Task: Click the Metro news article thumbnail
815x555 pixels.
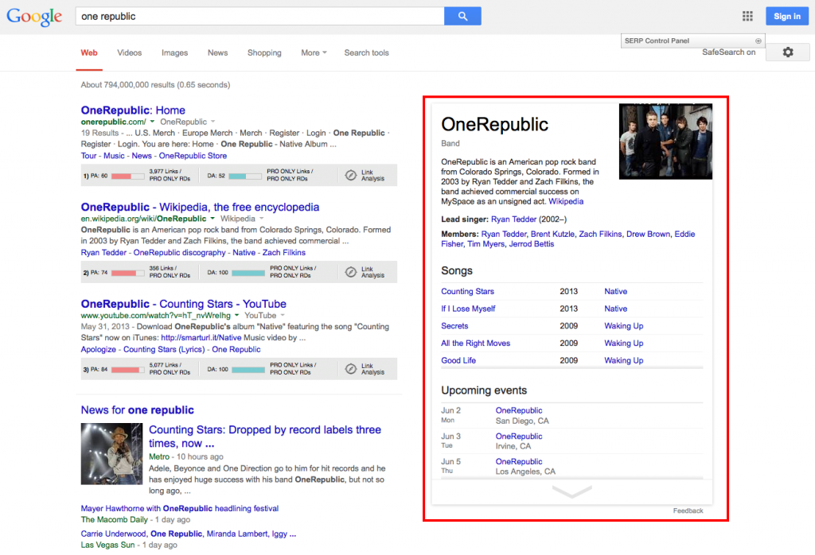Action: (111, 454)
